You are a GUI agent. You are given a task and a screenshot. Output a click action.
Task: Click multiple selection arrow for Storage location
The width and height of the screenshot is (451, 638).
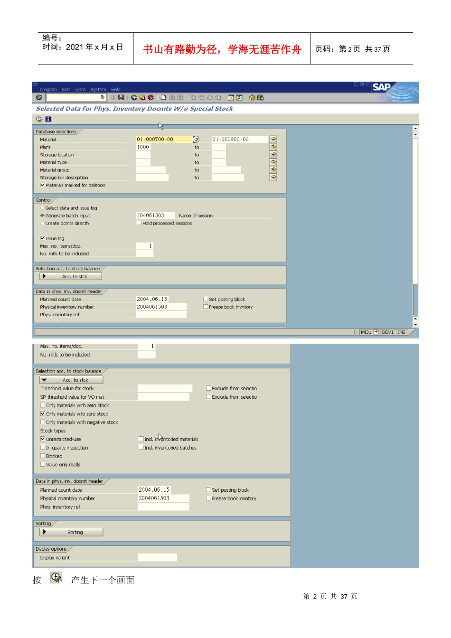tap(273, 154)
